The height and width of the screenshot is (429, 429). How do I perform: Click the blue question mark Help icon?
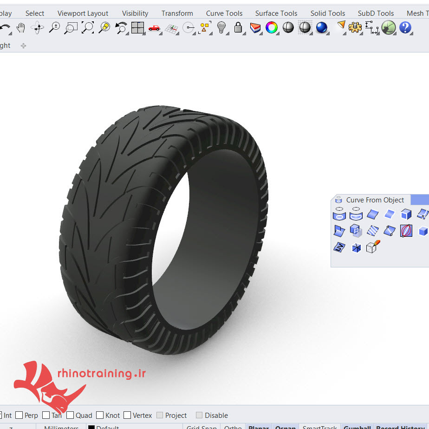(405, 28)
